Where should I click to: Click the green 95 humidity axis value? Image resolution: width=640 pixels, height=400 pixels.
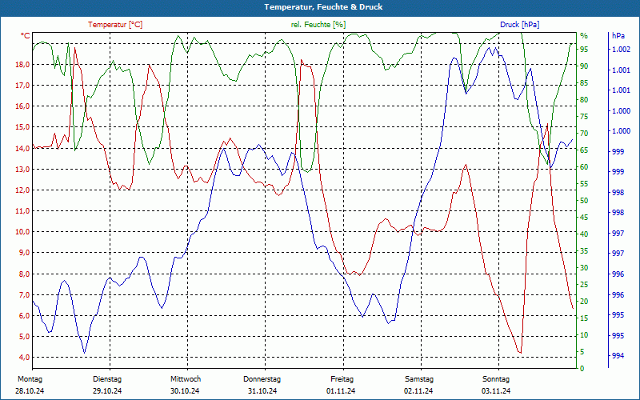pyautogui.click(x=584, y=50)
